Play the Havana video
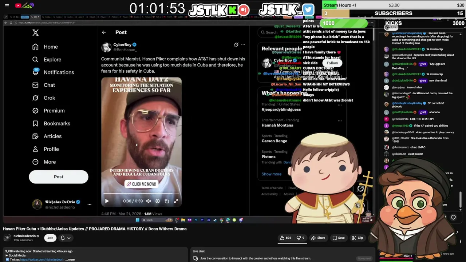Screen dimensions: 466x262 tap(107, 201)
